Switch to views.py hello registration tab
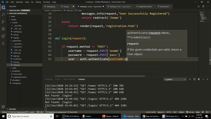 pos(120,7)
